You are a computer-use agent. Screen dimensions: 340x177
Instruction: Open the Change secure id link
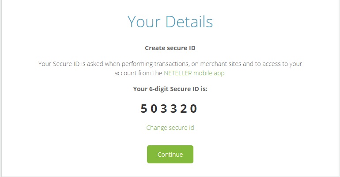pyautogui.click(x=170, y=128)
